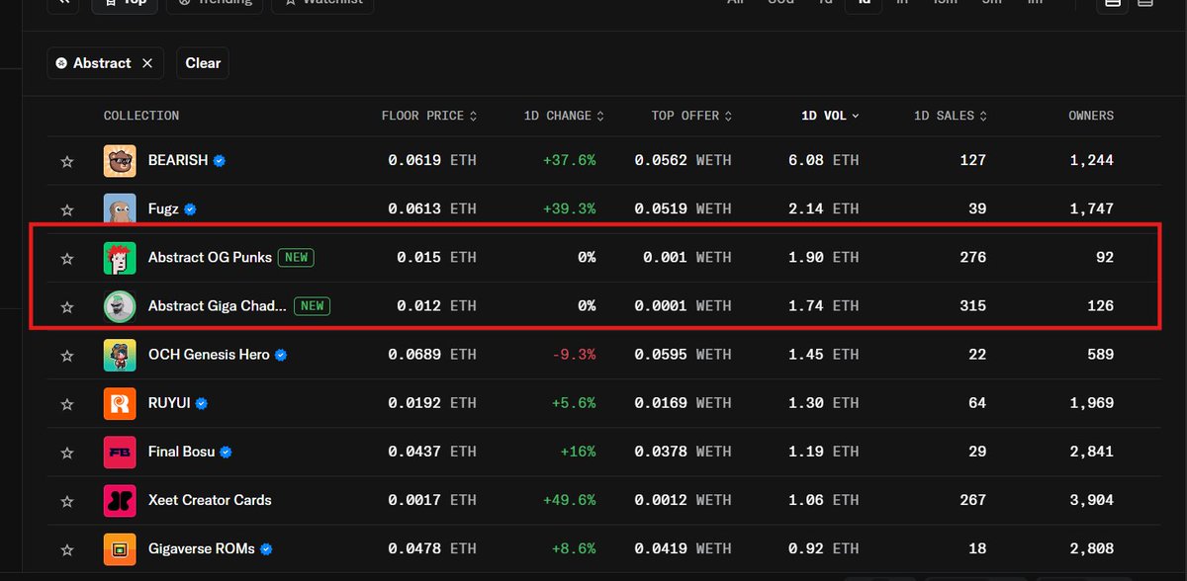The height and width of the screenshot is (581, 1187).
Task: Click the Abstract chain logo in chip
Action: (62, 63)
